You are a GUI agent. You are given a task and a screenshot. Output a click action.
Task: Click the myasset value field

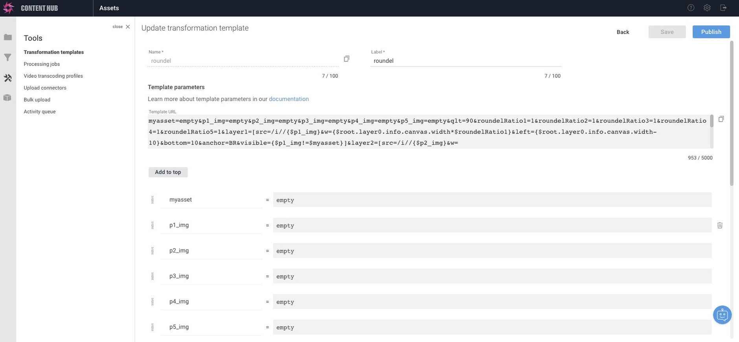pos(492,200)
